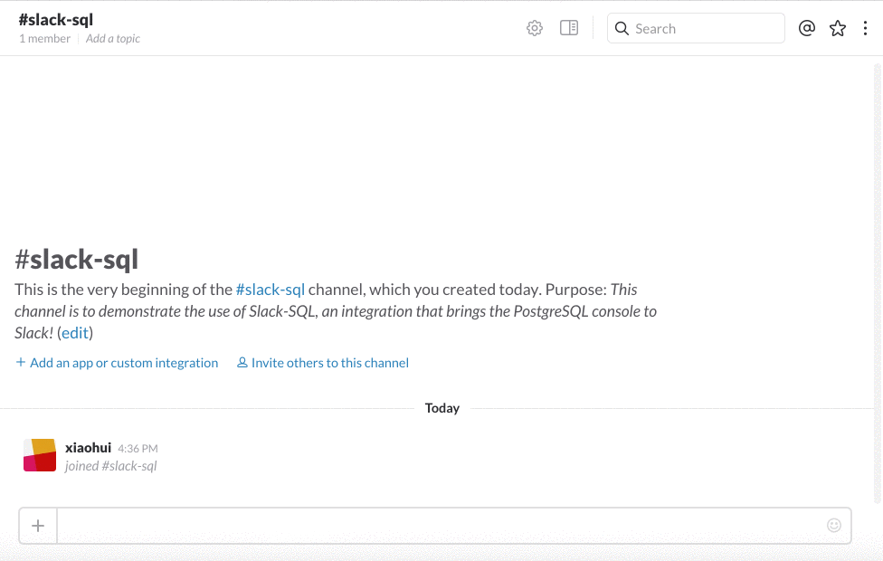883x561 pixels.
Task: Click the 'joined #slack-sql' message text
Action: pyautogui.click(x=111, y=466)
